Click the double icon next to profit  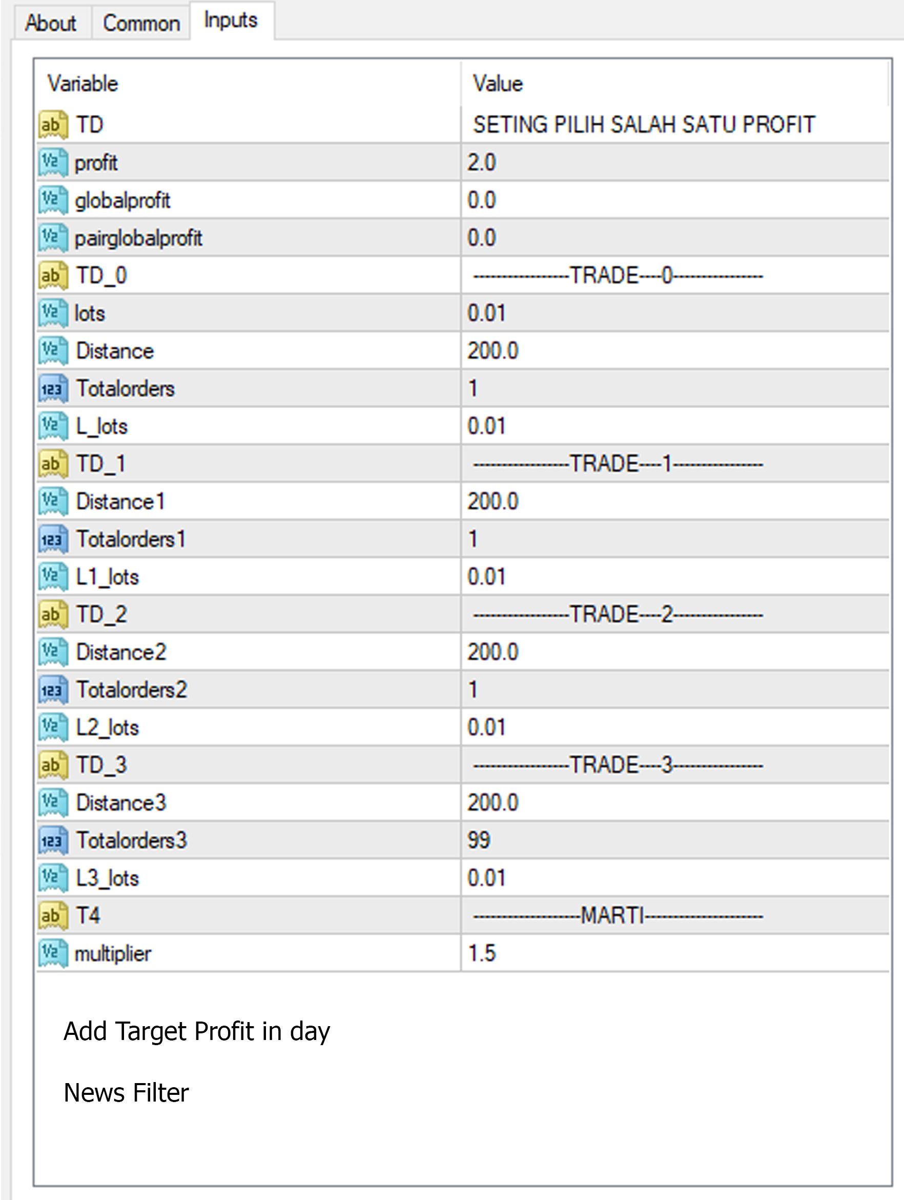point(53,162)
